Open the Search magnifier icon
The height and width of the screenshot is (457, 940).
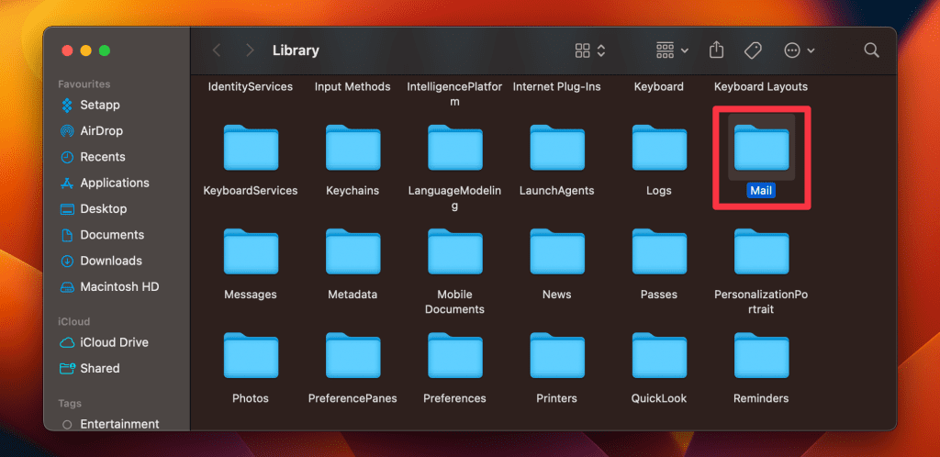coord(871,50)
